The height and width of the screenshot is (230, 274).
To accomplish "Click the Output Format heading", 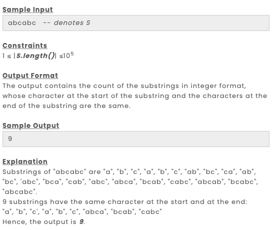I will [x=30, y=76].
